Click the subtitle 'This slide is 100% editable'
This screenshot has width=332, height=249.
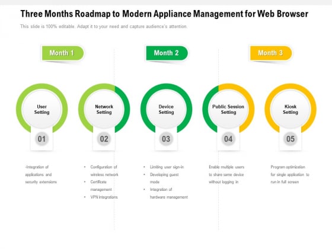[x=104, y=27]
